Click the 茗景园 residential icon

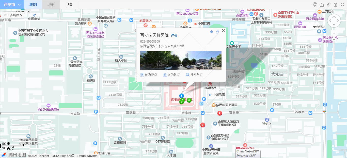pos(91,76)
